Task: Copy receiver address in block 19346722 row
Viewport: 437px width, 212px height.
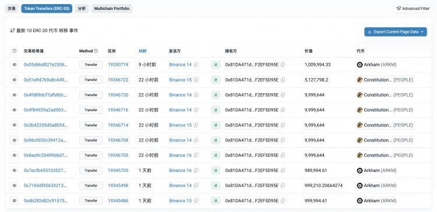Action: tap(283, 80)
